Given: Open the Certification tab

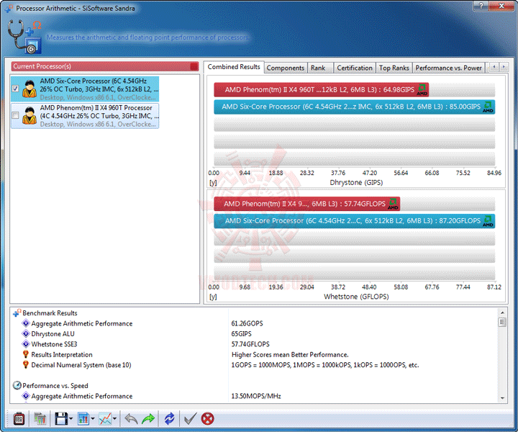Looking at the screenshot, I should 355,68.
